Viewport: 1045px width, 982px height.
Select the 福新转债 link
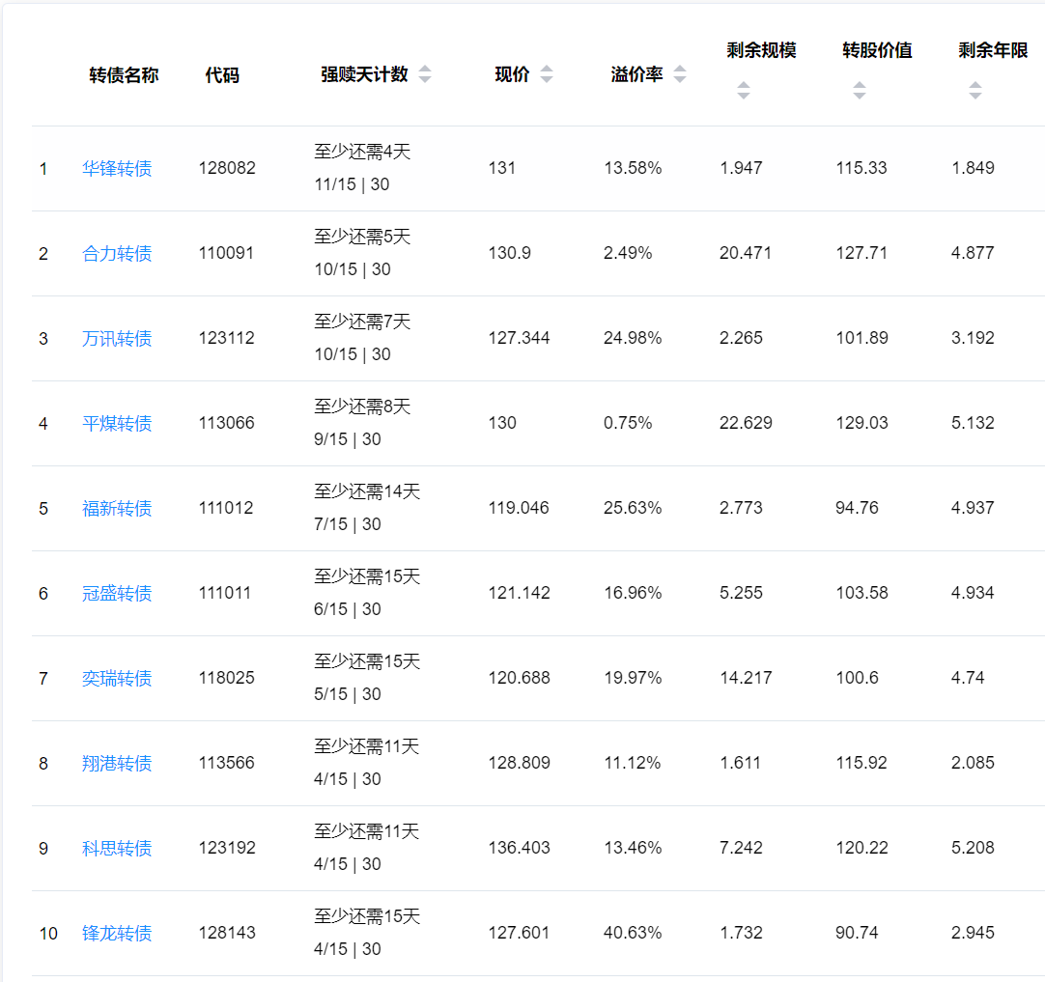(x=117, y=509)
